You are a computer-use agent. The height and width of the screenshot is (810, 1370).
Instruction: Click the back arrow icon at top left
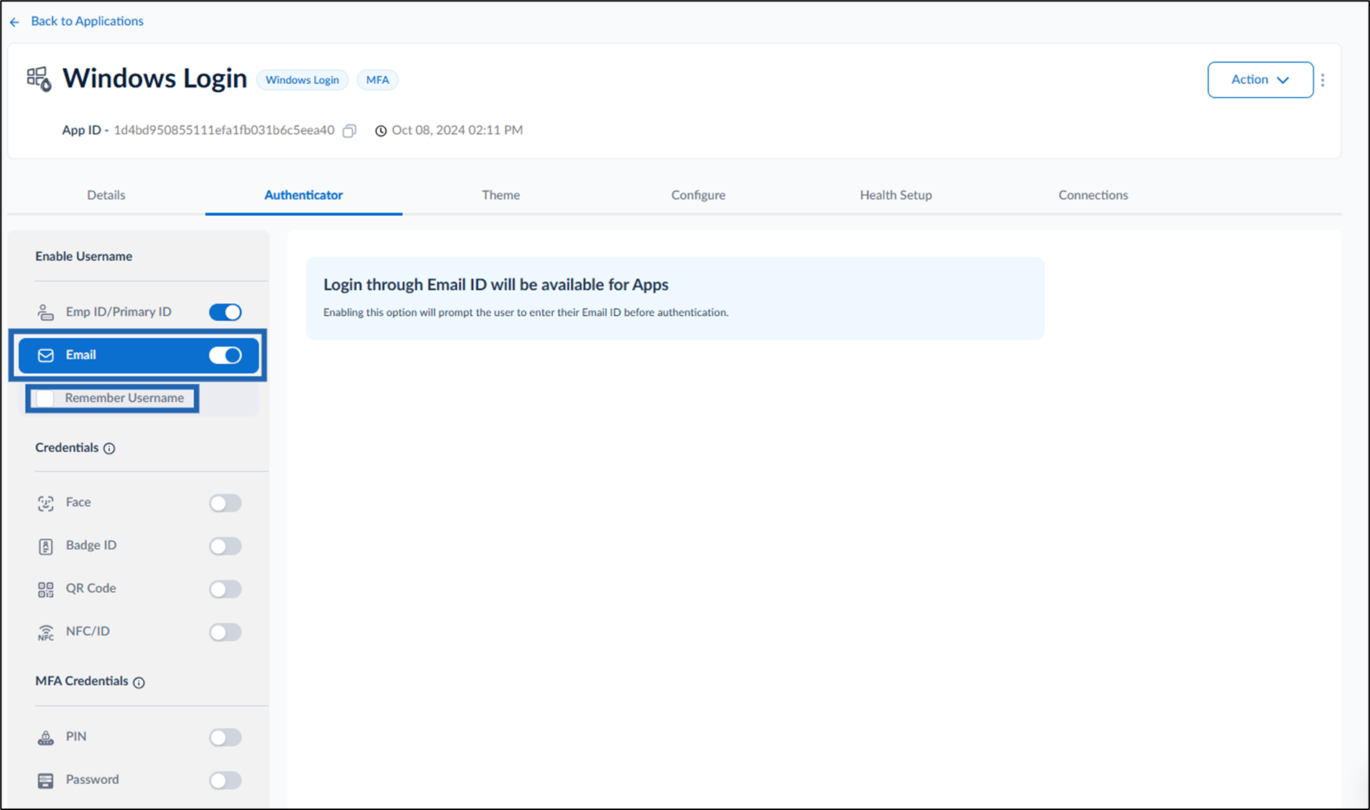click(14, 22)
